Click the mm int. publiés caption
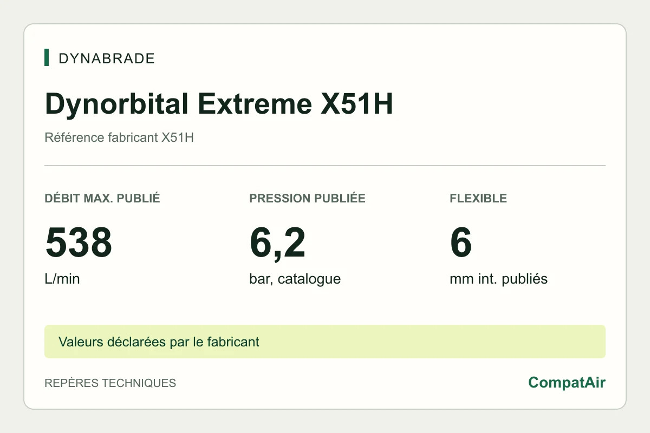650x433 pixels. [x=498, y=279]
